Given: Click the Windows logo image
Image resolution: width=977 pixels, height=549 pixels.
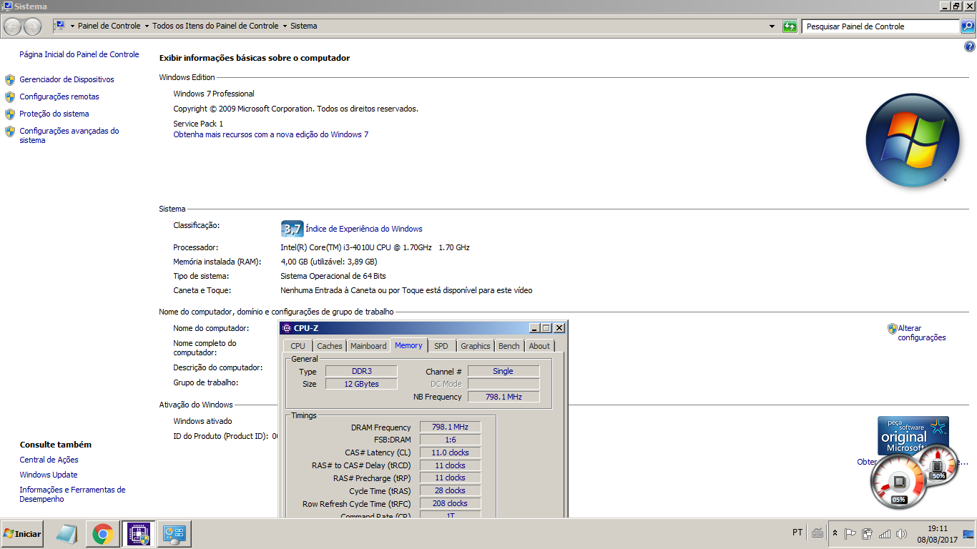Looking at the screenshot, I should [x=912, y=141].
